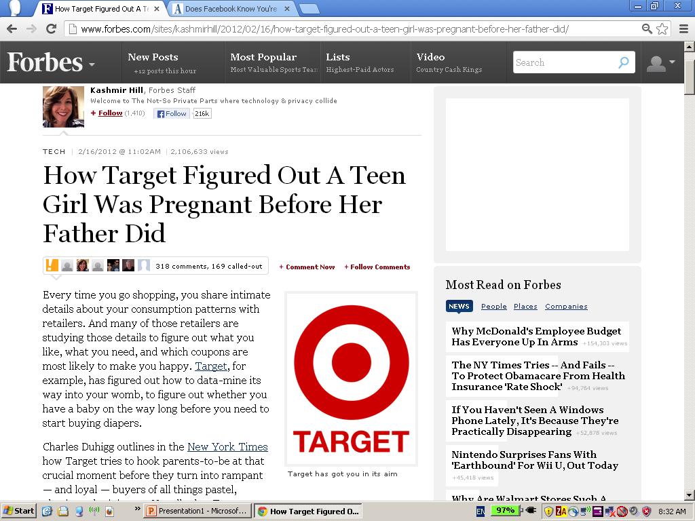Click the 8:32 AM taskbar clock
This screenshot has width=695, height=521.
click(x=672, y=512)
